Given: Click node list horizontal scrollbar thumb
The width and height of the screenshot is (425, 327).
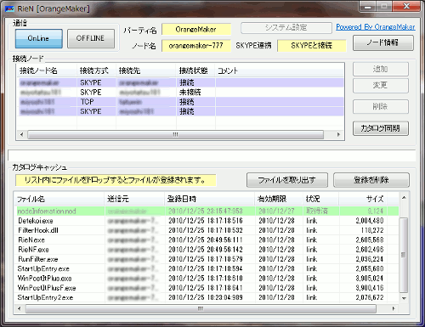Looking at the screenshot, I should point(175,134).
